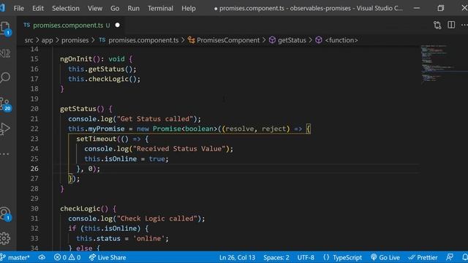
Task: Click "Get Status called" string
Action: (155, 119)
